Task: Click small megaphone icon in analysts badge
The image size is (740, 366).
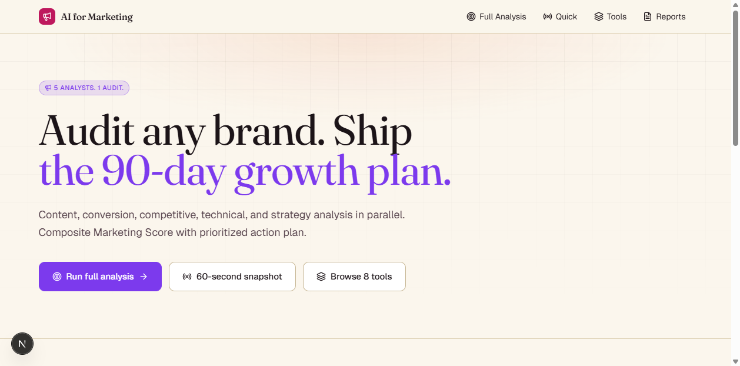Action: 48,88
